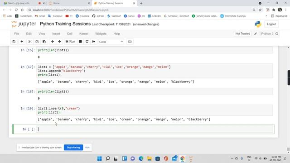Image resolution: width=290 pixels, height=163 pixels.
Task: Open taskbar Search
Action: click(x=108, y=158)
